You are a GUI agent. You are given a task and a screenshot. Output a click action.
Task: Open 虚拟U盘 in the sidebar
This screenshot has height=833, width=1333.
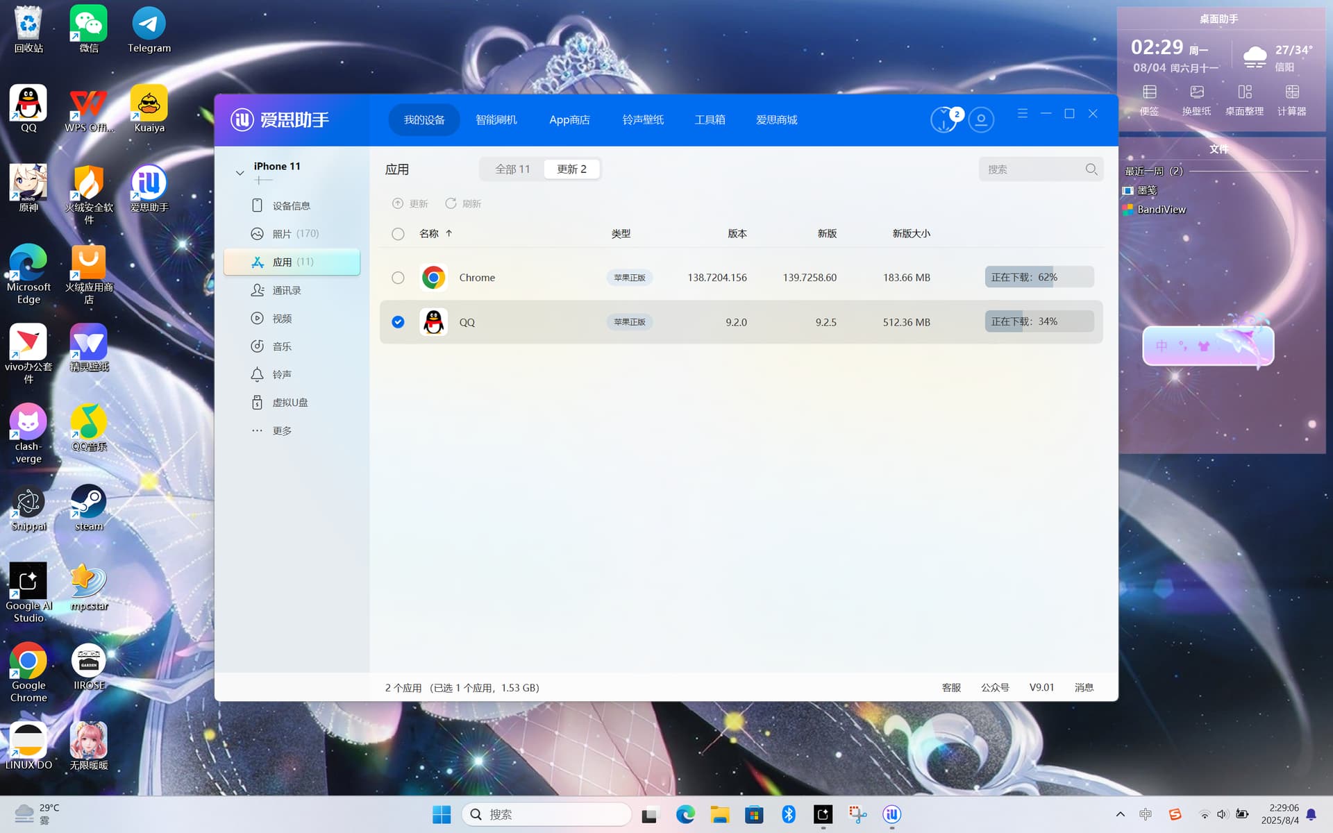pos(292,403)
